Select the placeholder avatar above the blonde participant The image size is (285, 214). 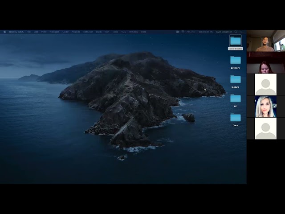pos(265,84)
